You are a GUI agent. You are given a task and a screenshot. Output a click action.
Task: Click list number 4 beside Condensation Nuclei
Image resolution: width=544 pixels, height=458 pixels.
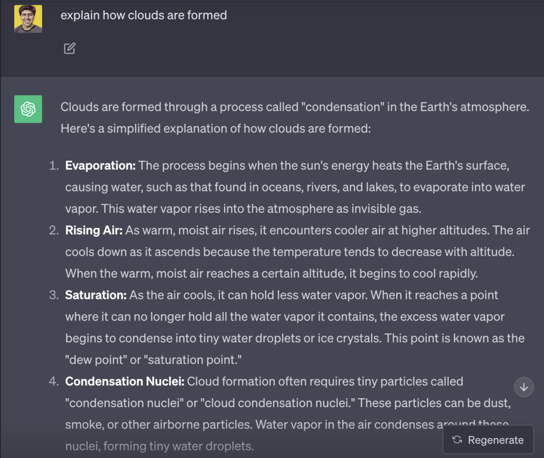[54, 381]
